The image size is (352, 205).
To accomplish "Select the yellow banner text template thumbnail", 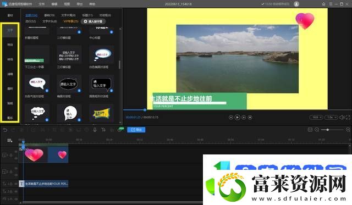I will pos(101,113).
